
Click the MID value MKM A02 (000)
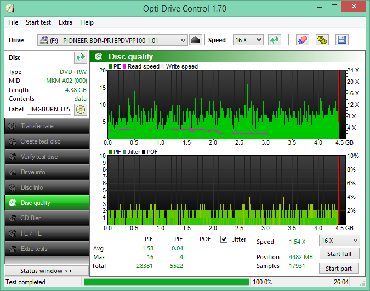tap(66, 81)
